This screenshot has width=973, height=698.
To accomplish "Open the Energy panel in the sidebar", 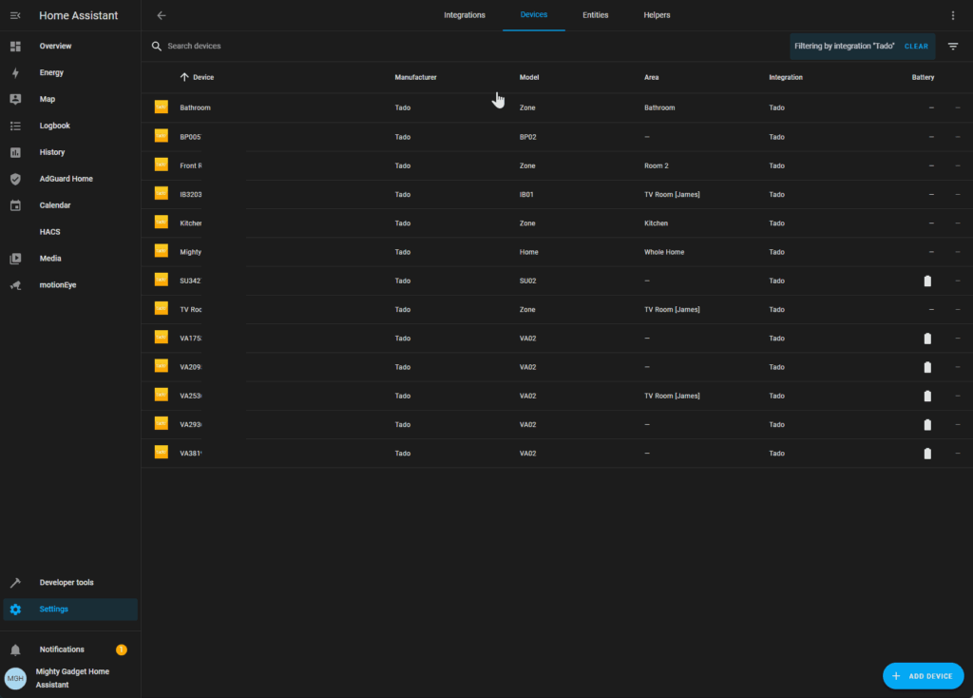I will coord(51,72).
